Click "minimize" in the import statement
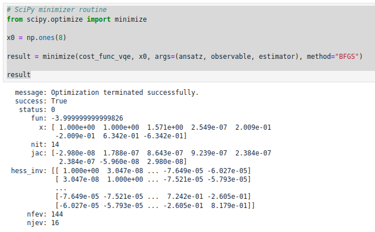 [131, 19]
